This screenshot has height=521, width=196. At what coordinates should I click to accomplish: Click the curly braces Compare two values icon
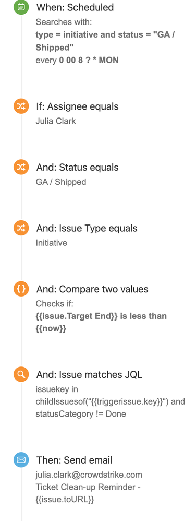coord(21,289)
